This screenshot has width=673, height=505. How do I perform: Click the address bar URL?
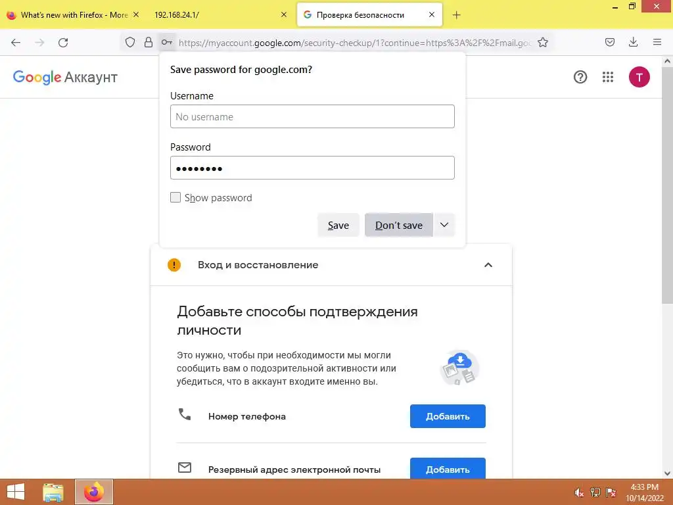[354, 43]
